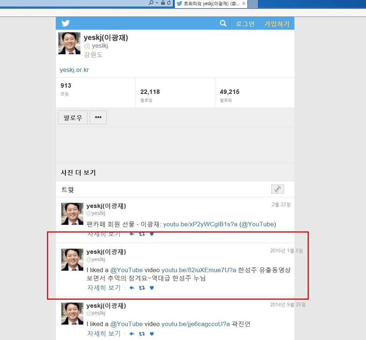
Task: Open youtu.be/xP2yWCglB1s?a link
Action: 200,224
